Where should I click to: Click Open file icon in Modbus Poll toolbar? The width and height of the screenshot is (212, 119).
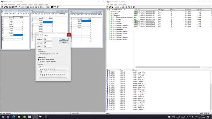click(x=5, y=7)
